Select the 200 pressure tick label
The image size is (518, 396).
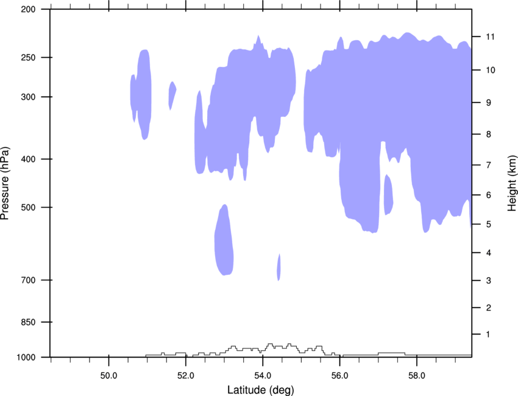tap(28, 9)
